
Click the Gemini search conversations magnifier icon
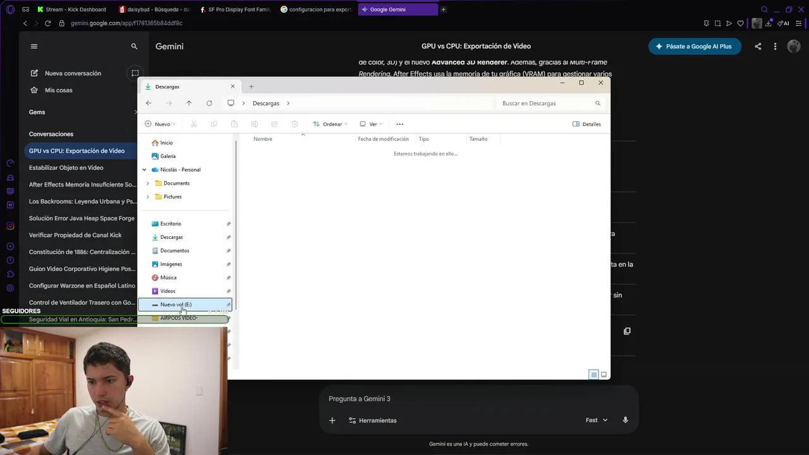[x=134, y=46]
